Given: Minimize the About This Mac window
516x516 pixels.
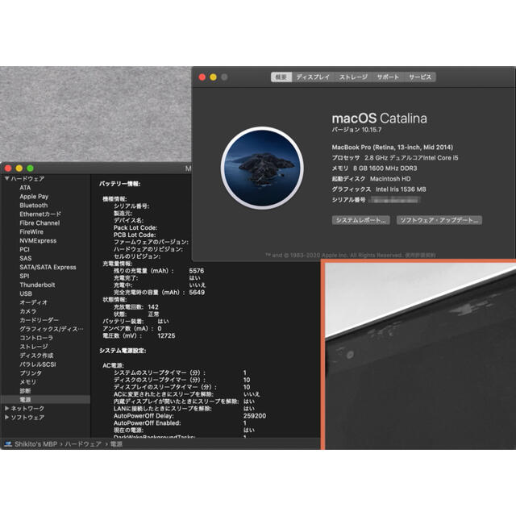Looking at the screenshot, I should [213, 77].
